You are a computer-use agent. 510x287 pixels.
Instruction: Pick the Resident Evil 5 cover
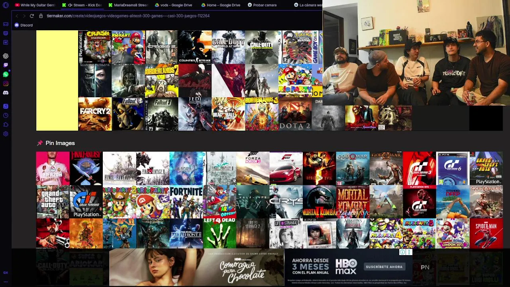pos(319,168)
